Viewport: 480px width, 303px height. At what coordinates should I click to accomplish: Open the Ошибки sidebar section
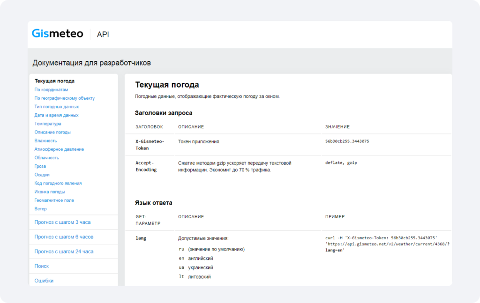[x=44, y=281]
